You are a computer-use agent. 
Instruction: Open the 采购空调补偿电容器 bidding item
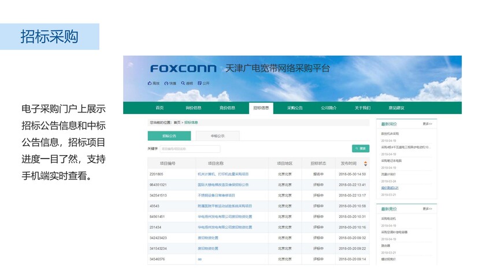pos(394,232)
